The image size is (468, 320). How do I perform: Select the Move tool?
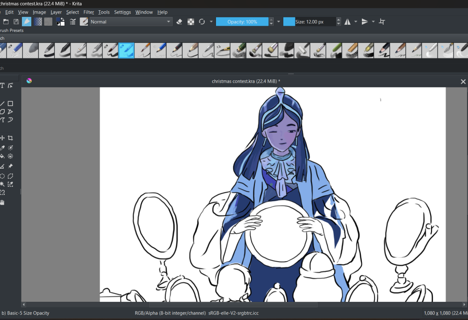coord(2,138)
